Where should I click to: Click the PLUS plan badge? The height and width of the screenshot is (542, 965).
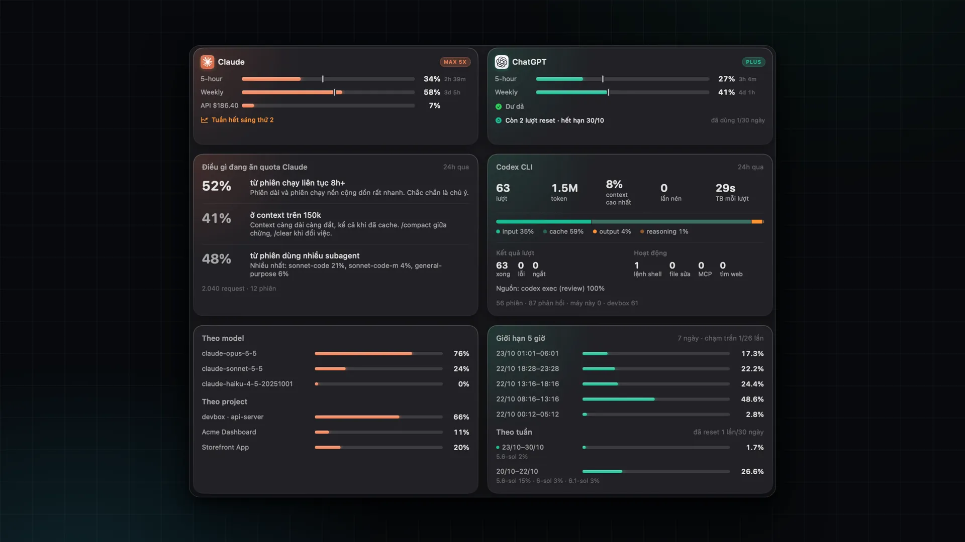pyautogui.click(x=753, y=62)
